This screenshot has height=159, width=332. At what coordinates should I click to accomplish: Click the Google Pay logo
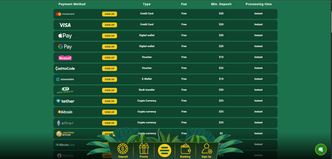click(x=65, y=47)
